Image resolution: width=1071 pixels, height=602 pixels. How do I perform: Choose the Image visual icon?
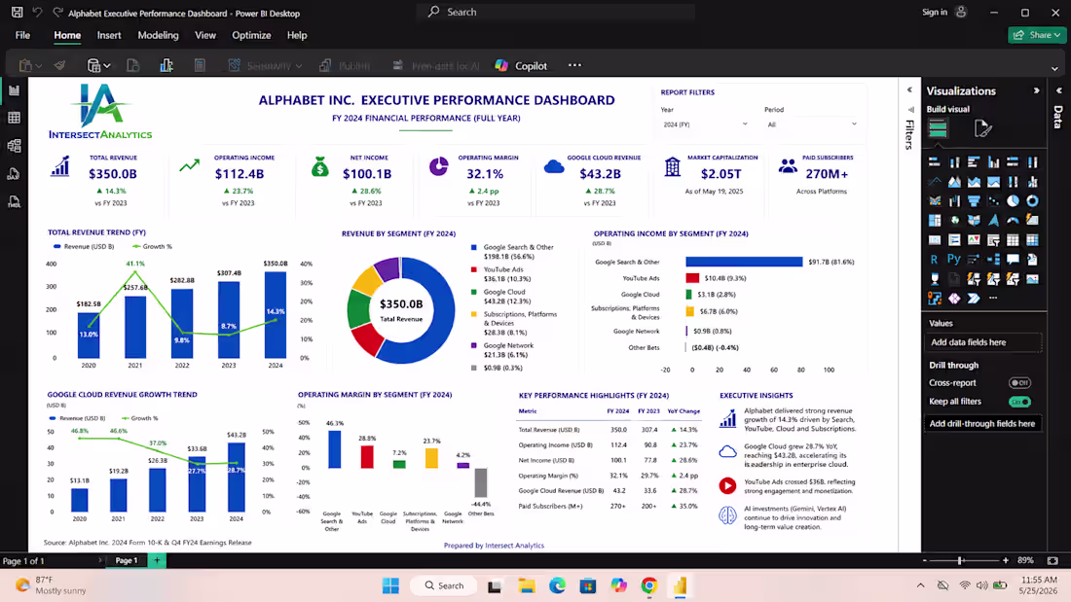[1032, 279]
